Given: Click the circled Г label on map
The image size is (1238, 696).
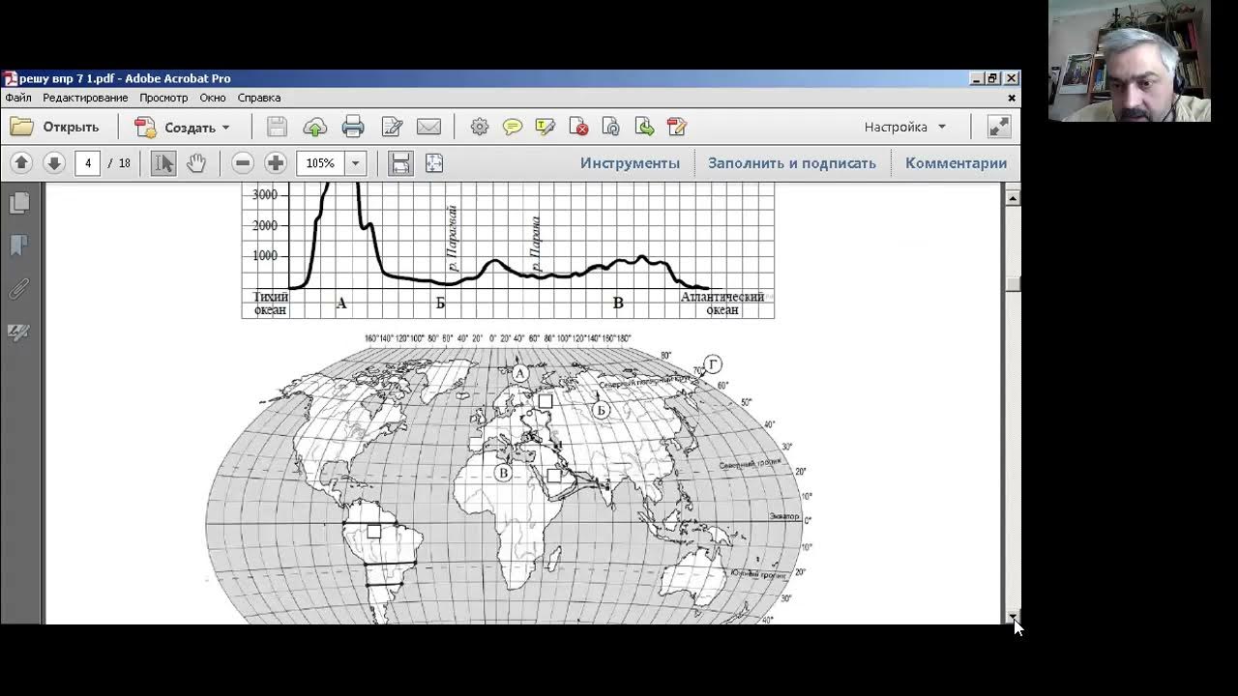Looking at the screenshot, I should (713, 364).
